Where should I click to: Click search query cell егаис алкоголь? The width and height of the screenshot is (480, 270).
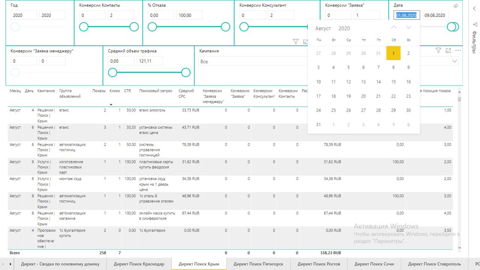(x=152, y=110)
